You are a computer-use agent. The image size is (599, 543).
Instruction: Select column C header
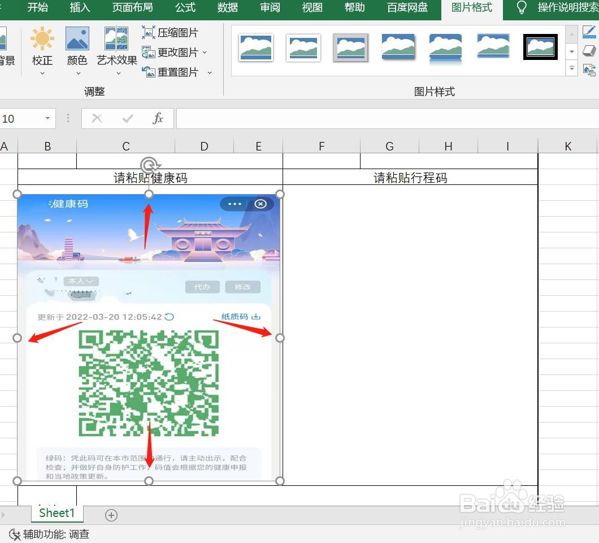point(126,146)
